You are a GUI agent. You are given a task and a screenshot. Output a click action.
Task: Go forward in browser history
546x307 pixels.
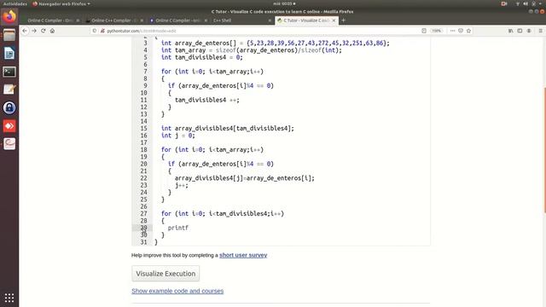point(34,31)
